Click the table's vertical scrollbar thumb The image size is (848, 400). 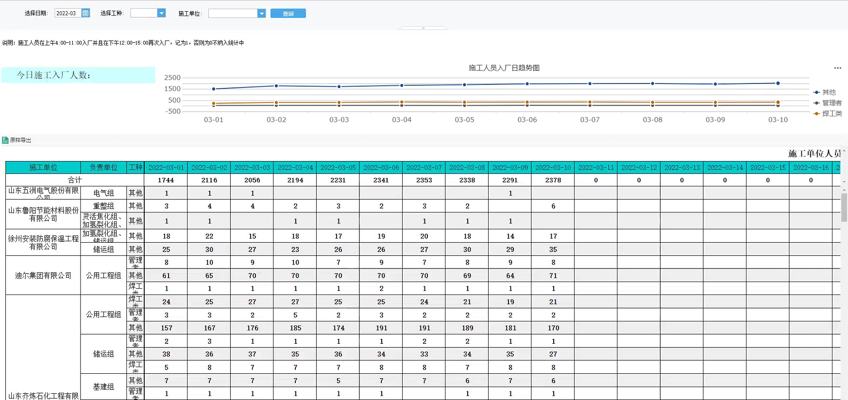pyautogui.click(x=844, y=207)
